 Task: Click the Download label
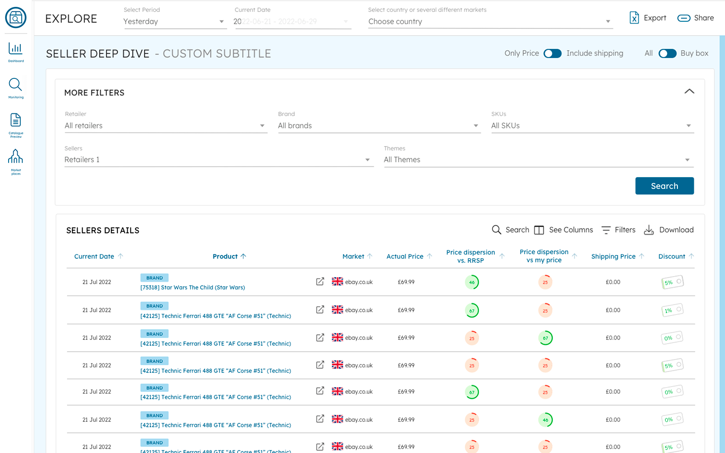(677, 230)
